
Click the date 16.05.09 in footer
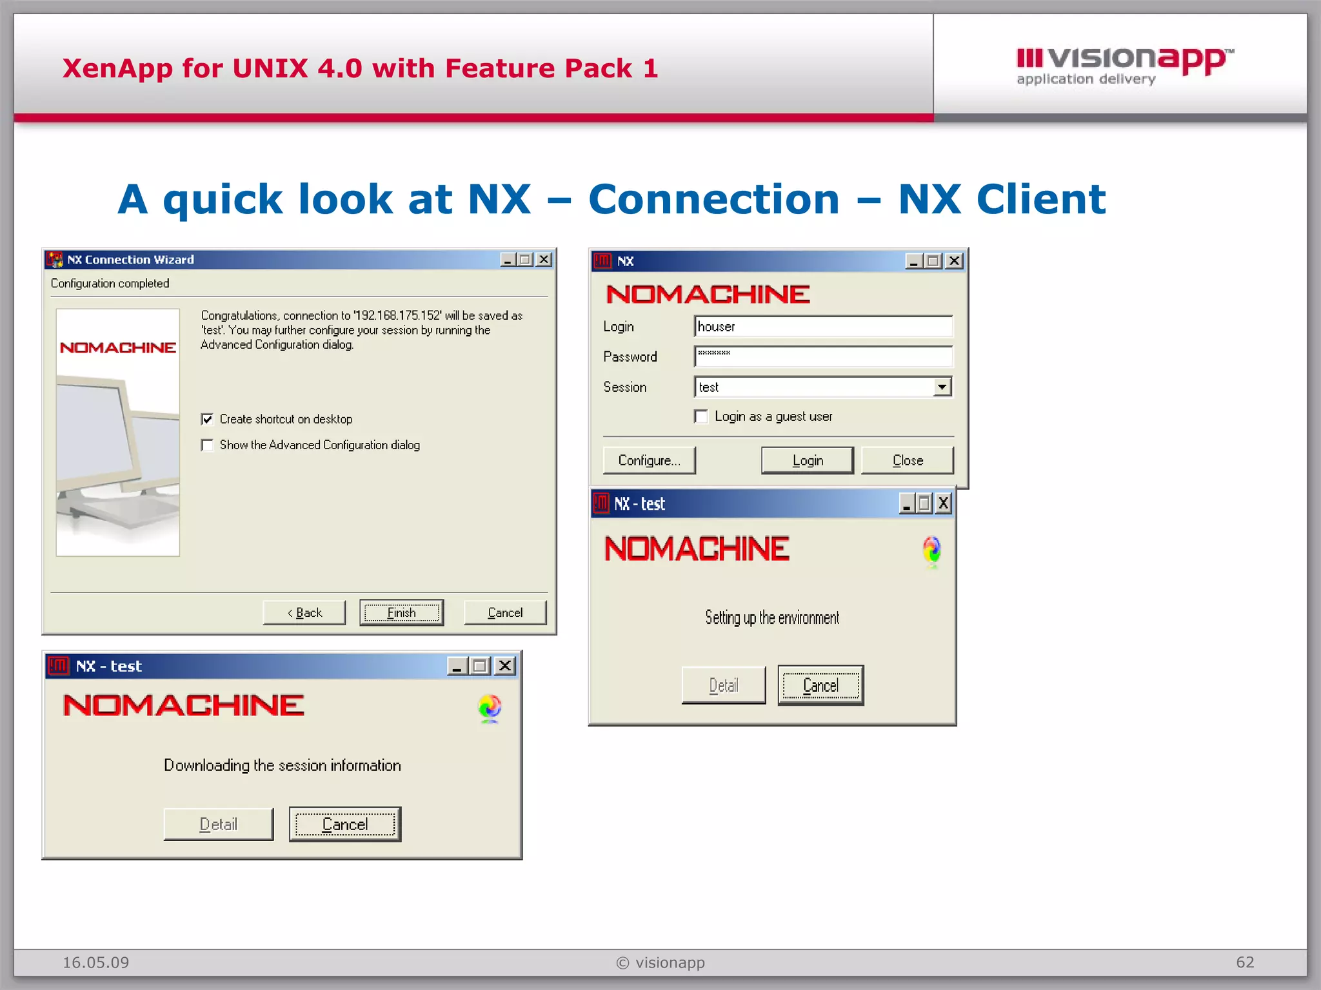pos(95,962)
